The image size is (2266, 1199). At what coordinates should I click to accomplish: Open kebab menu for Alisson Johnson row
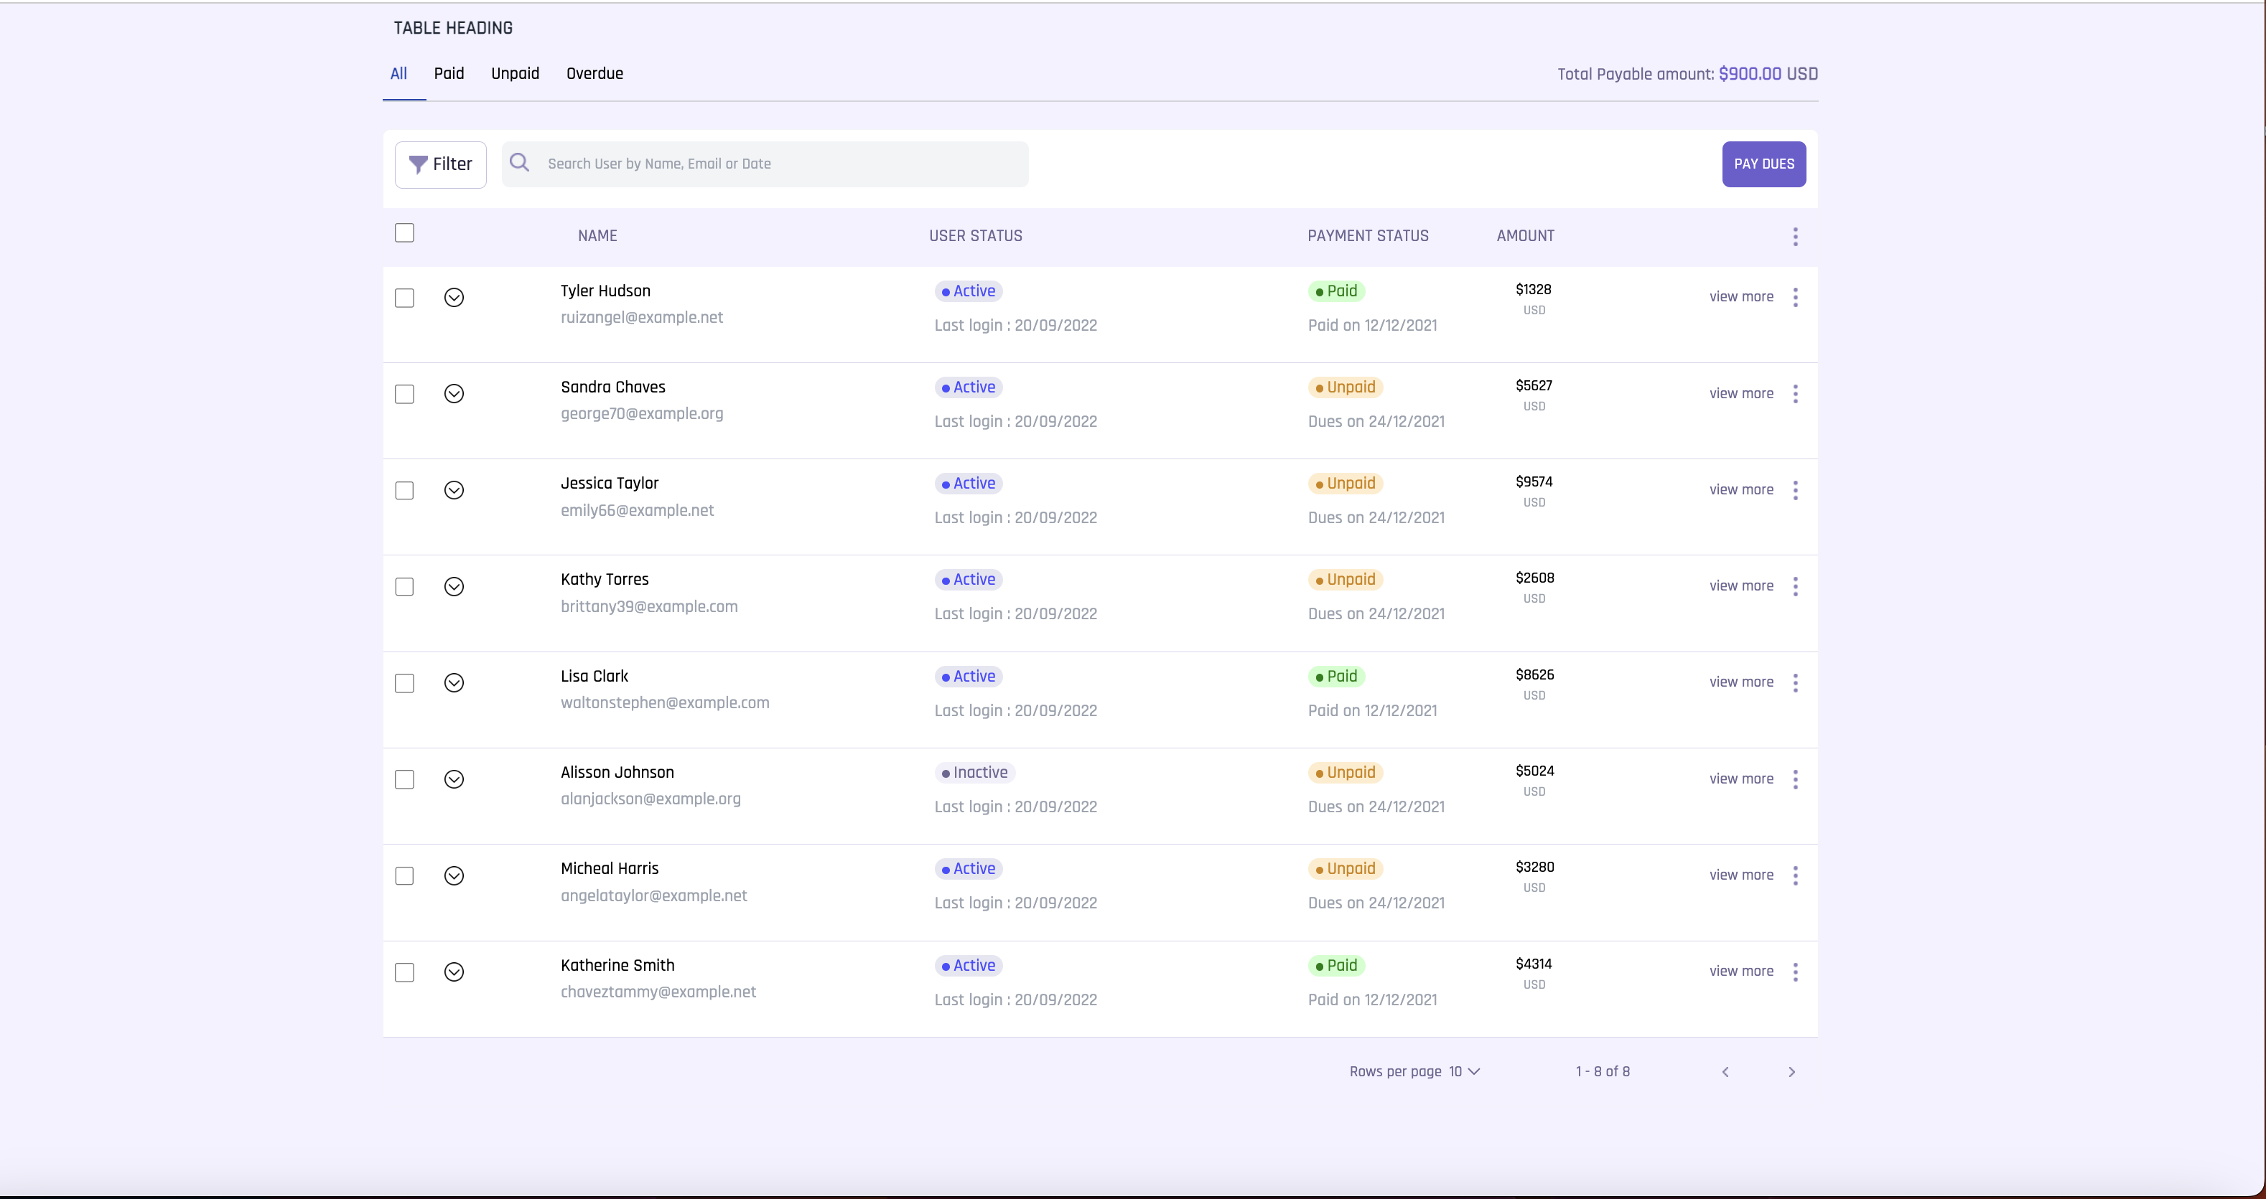click(1796, 779)
